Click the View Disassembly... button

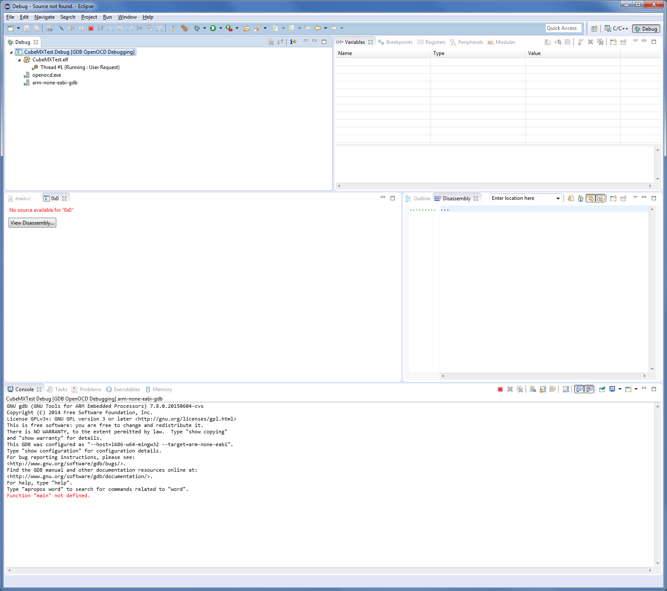pyautogui.click(x=32, y=223)
